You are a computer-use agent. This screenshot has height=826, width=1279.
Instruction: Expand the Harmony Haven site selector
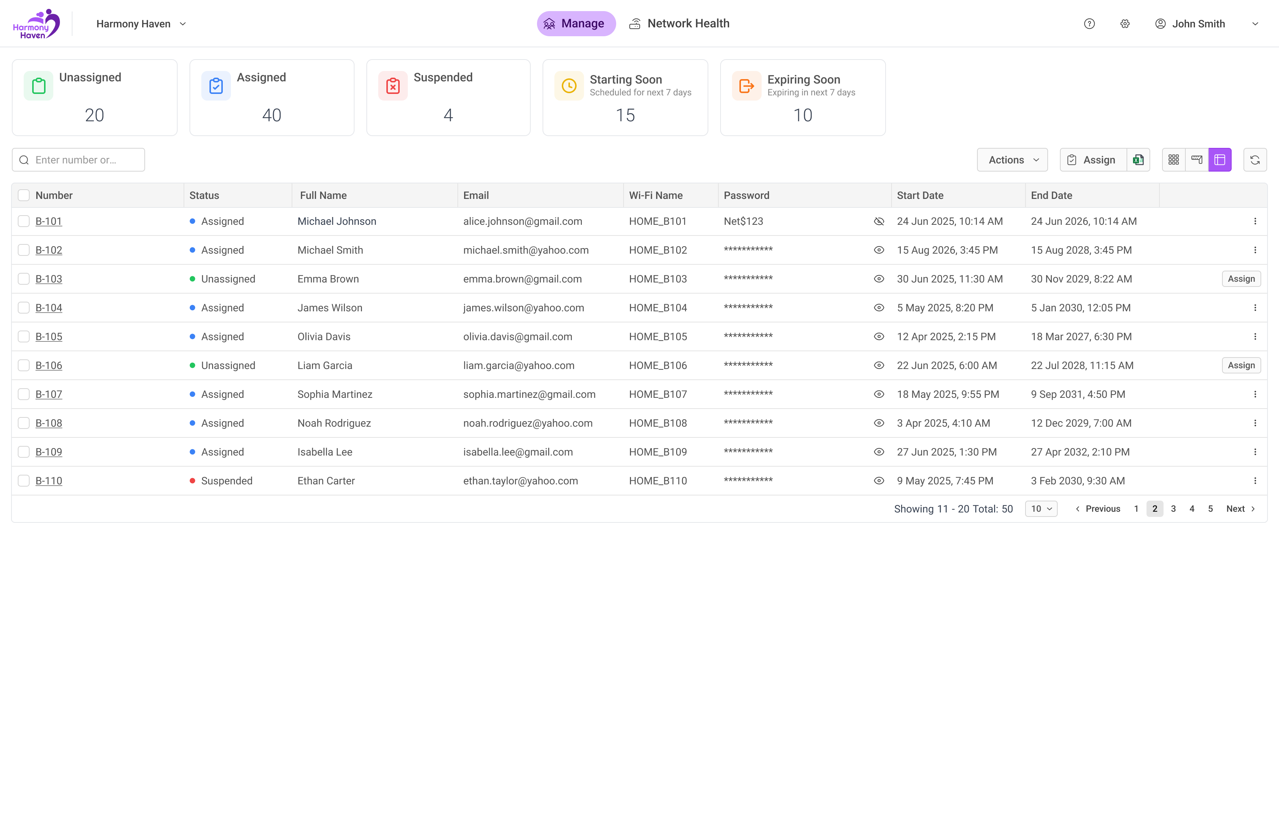[141, 24]
